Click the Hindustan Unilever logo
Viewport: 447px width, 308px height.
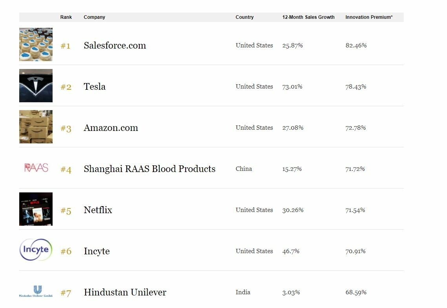point(36,291)
